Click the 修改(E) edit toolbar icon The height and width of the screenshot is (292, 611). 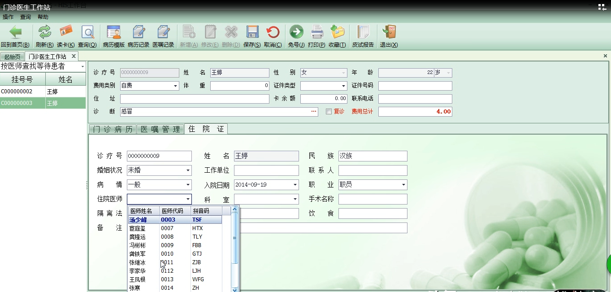point(210,36)
